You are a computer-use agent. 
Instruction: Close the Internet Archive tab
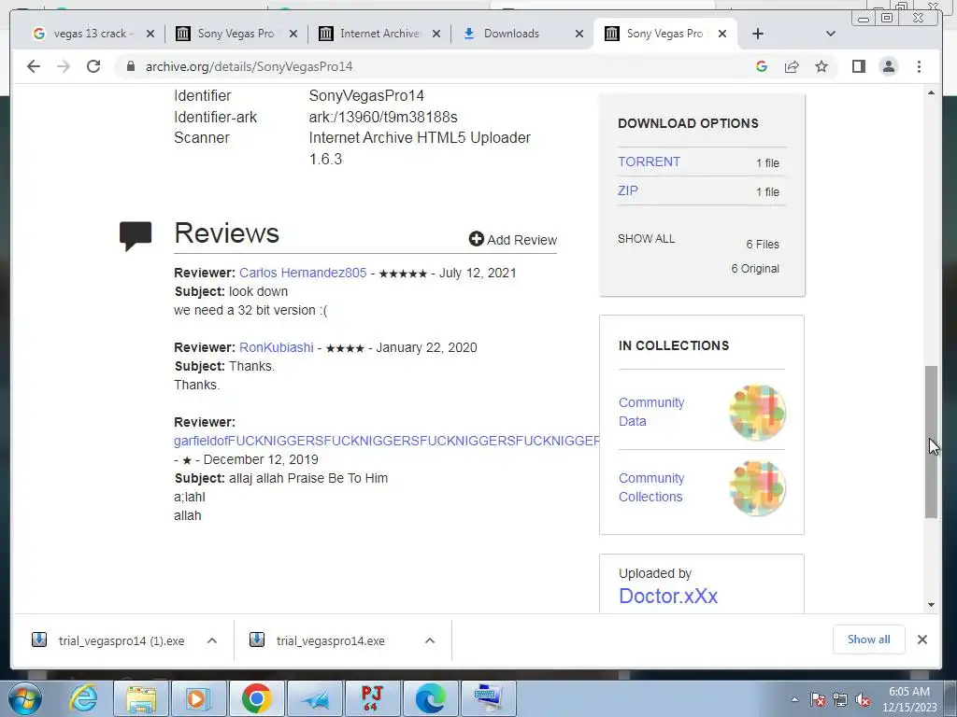436,34
